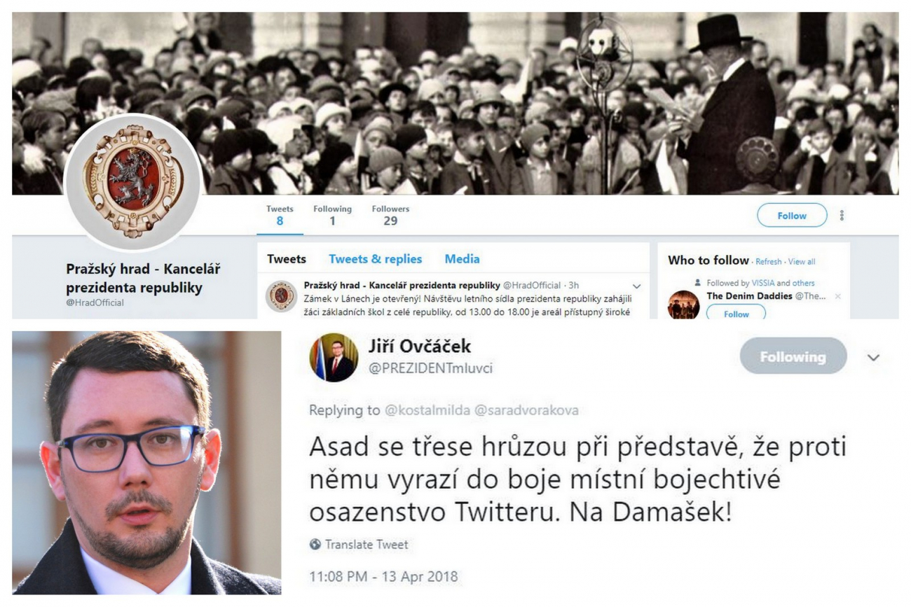The height and width of the screenshot is (607, 911).
Task: Open the three-dot more options menu
Action: click(842, 216)
